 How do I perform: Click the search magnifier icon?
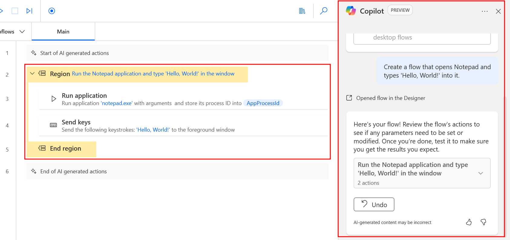tap(324, 11)
